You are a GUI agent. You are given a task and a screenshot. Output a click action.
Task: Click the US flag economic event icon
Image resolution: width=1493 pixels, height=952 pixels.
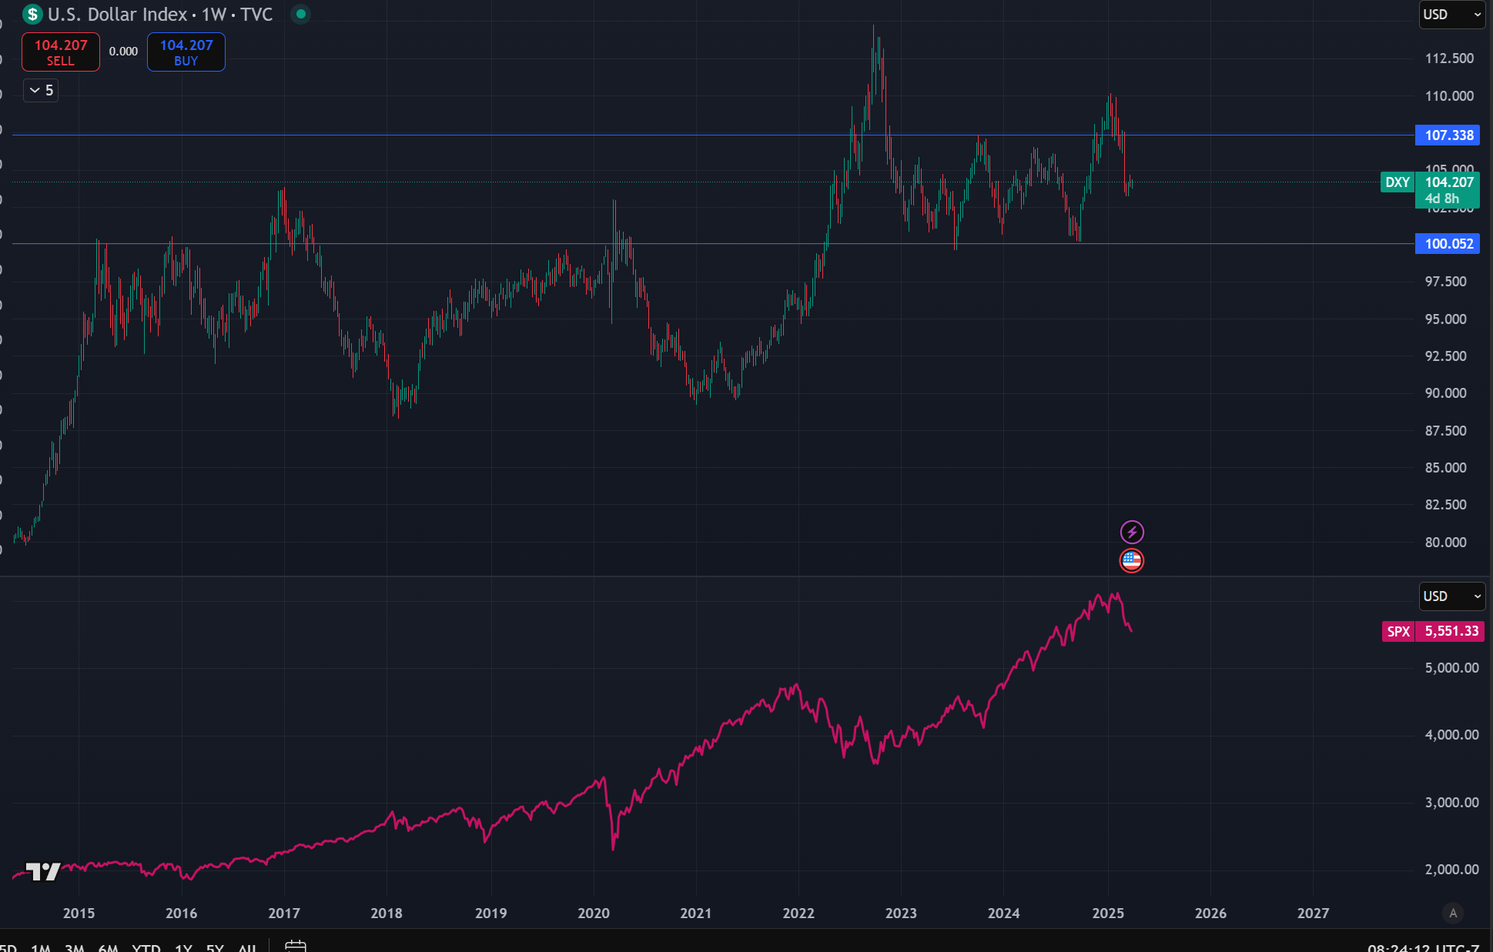[x=1131, y=560]
